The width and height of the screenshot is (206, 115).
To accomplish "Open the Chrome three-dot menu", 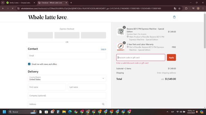I will point(203,9).
